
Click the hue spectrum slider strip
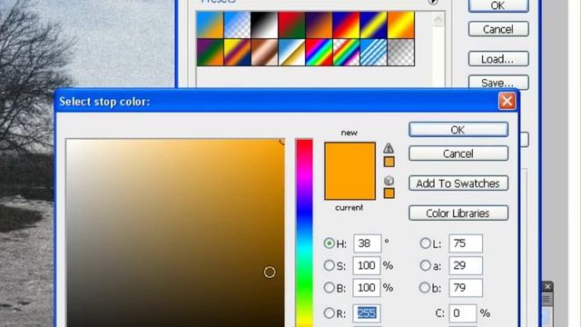(x=304, y=233)
